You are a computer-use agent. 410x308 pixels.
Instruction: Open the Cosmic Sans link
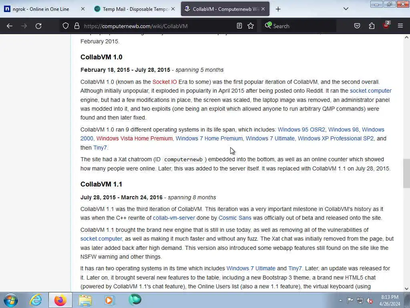coord(235,218)
